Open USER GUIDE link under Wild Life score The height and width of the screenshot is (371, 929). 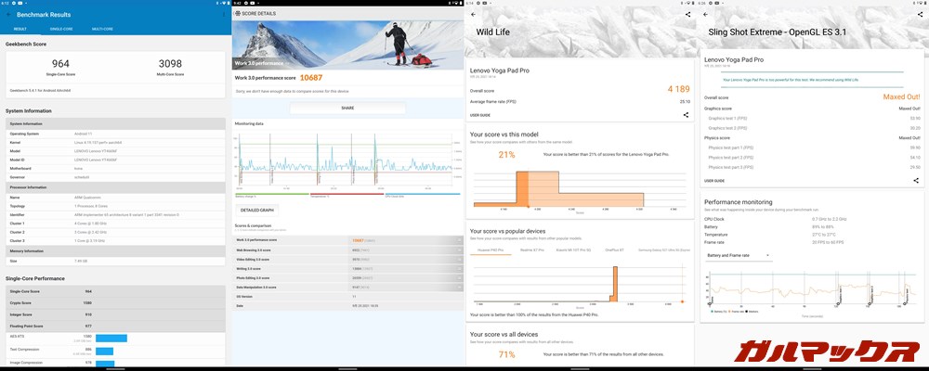coord(480,115)
